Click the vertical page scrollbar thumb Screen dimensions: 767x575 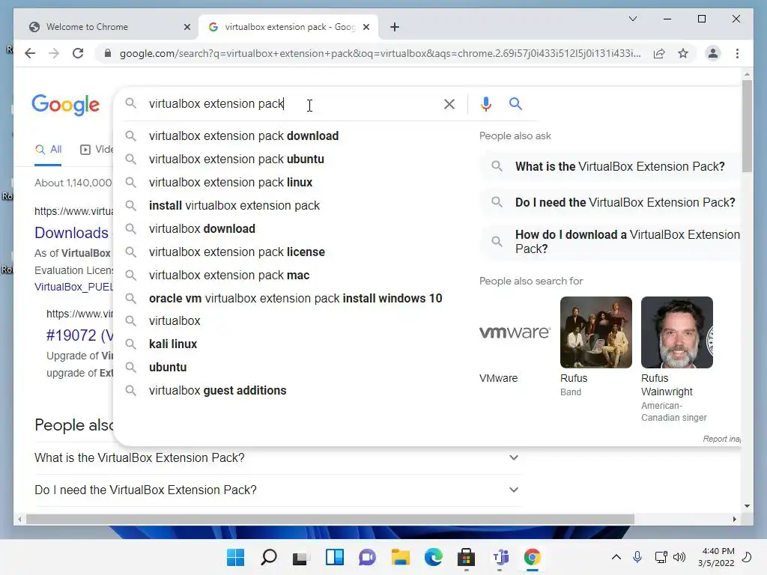(x=747, y=126)
